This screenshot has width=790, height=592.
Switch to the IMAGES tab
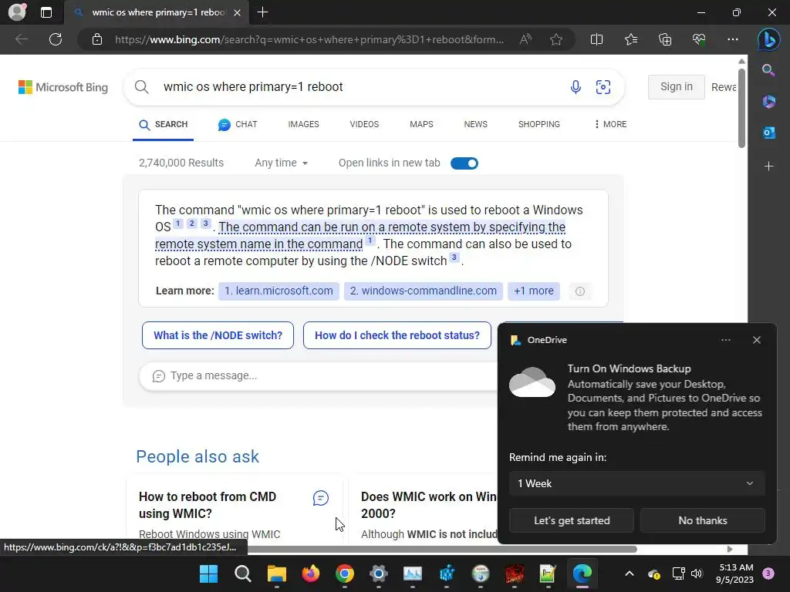tap(303, 124)
